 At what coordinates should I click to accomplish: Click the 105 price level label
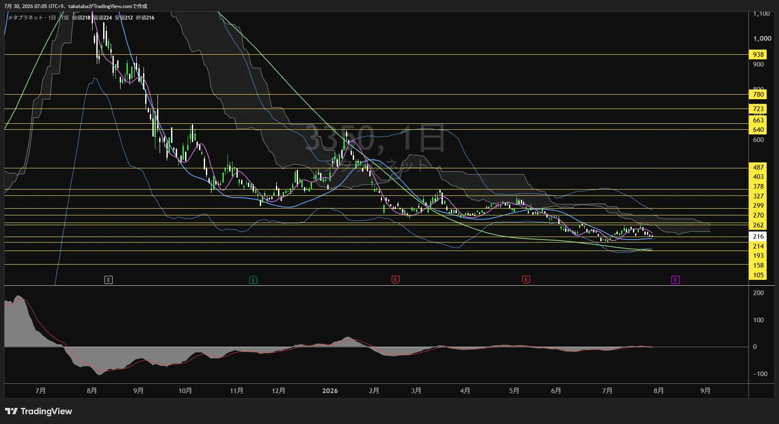[x=758, y=275]
